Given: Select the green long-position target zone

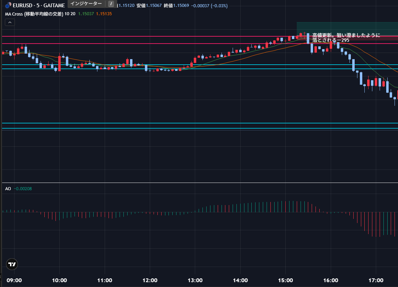Looking at the screenshot, I should click(x=347, y=27).
